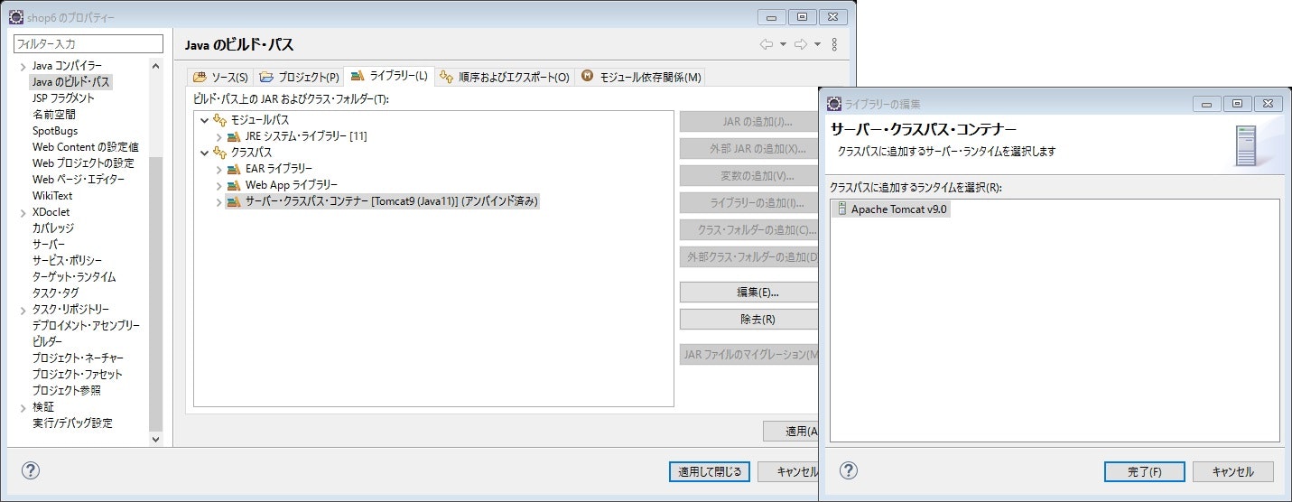The image size is (1292, 502).
Task: Click the 適用して閉じる button
Action: tap(710, 471)
